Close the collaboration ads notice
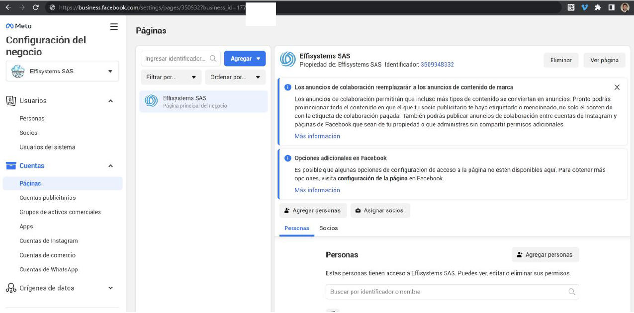The width and height of the screenshot is (634, 313). point(617,87)
